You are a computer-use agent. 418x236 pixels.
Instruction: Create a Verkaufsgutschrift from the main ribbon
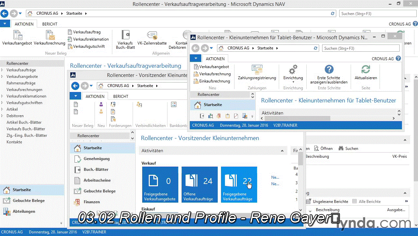[x=86, y=46]
